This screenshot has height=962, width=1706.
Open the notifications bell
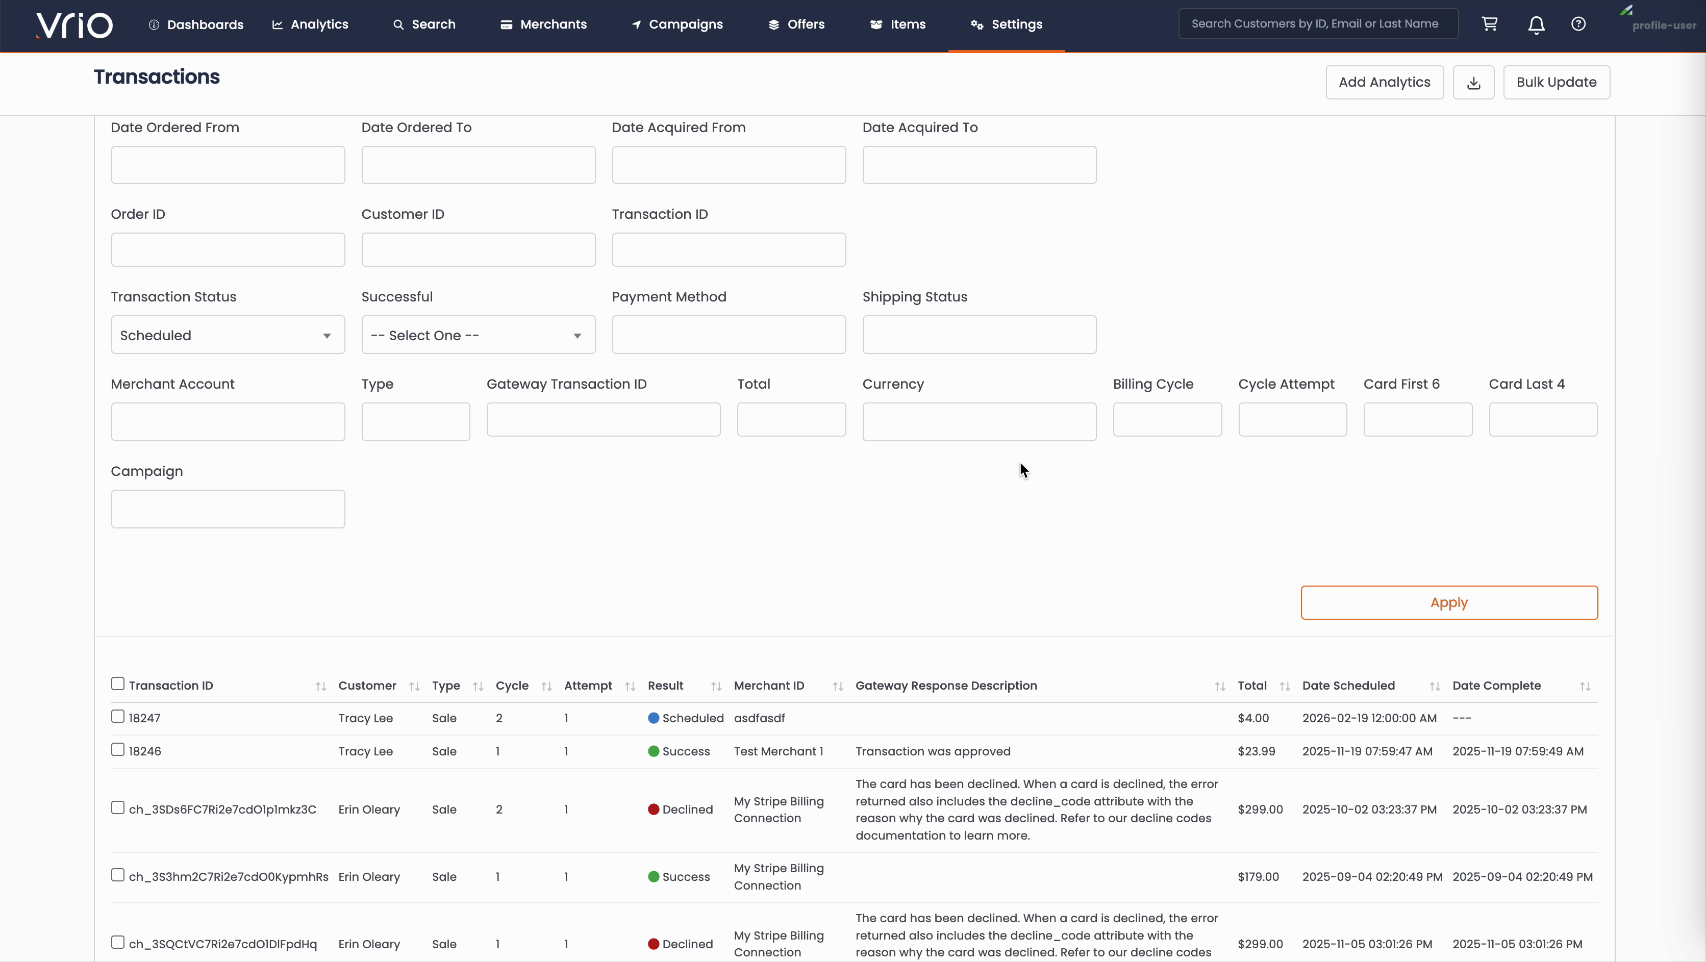(x=1536, y=24)
